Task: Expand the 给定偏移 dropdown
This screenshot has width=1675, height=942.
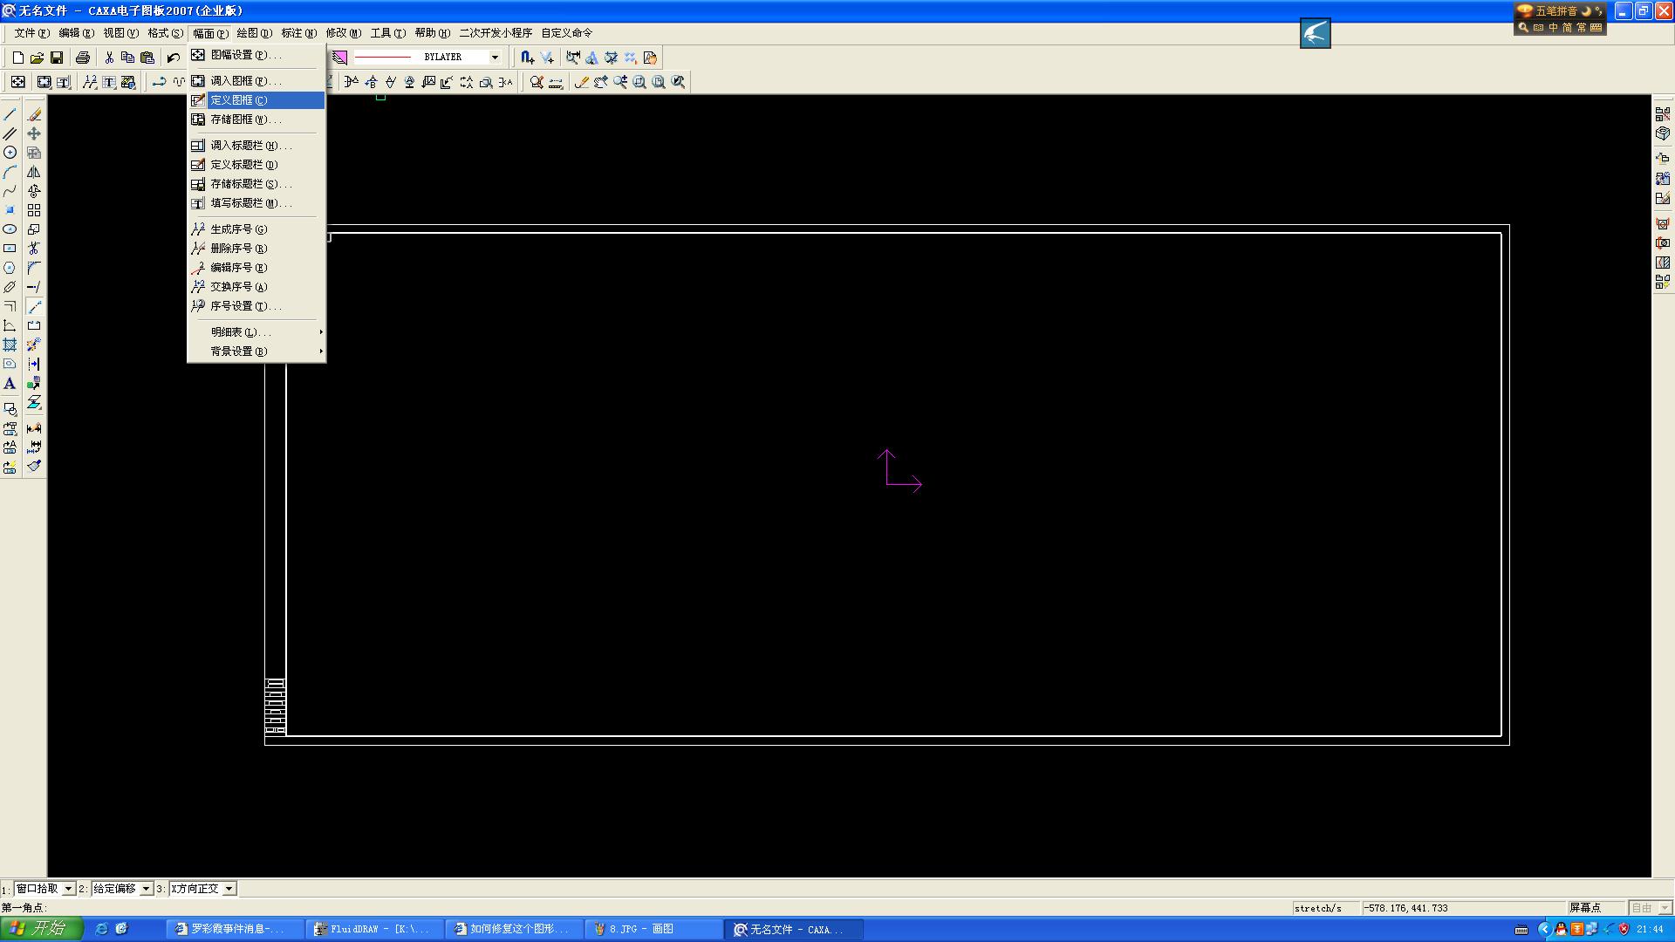Action: click(x=146, y=889)
